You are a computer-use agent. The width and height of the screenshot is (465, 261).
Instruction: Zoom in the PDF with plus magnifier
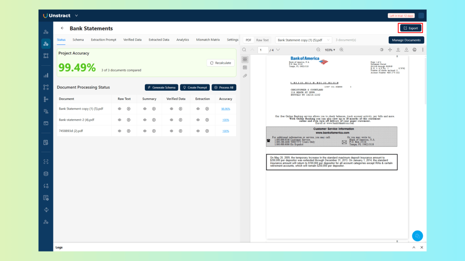coord(341,50)
